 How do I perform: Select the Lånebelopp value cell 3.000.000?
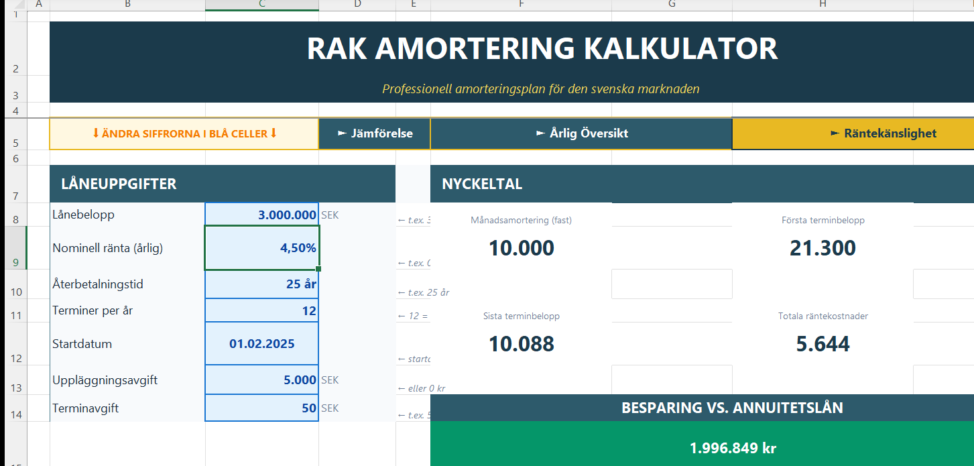(262, 215)
